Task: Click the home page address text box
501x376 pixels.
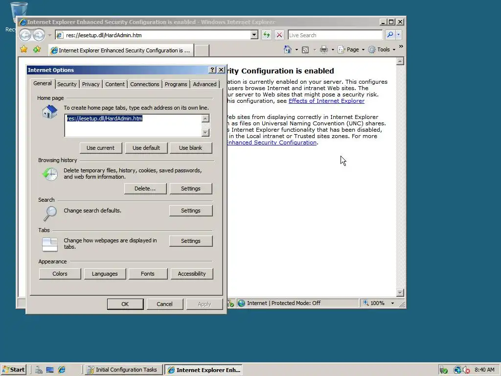Action: 133,126
